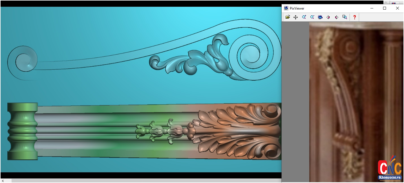Click the green column base relief
Image resolution: width=404 pixels, height=183 pixels.
pos(23,132)
